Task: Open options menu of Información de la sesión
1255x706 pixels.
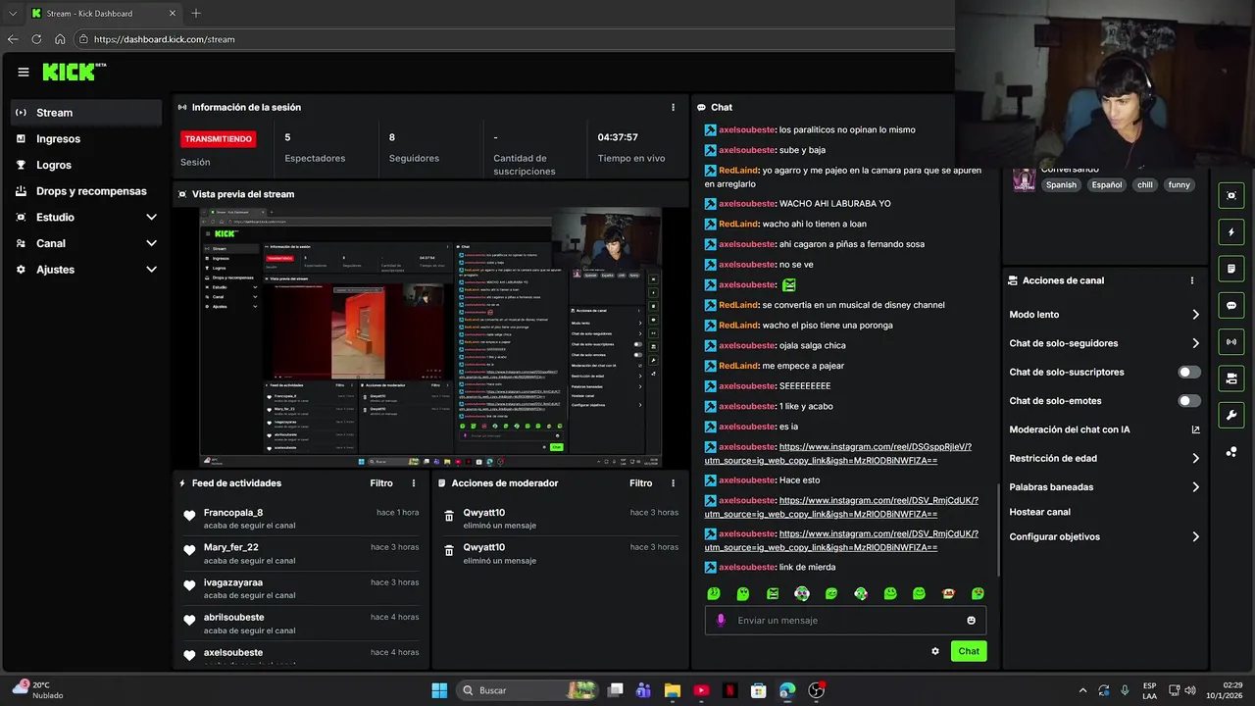Action: coord(673,107)
